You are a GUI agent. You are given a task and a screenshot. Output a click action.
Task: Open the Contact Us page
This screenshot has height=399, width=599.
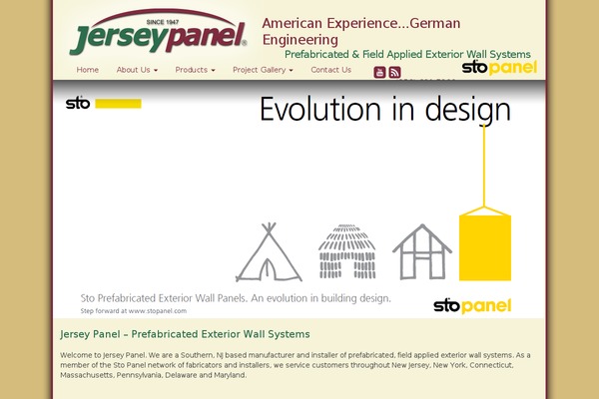[x=330, y=70]
